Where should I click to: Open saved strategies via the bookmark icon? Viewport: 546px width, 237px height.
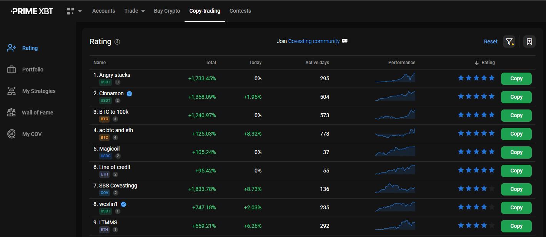[x=529, y=41]
